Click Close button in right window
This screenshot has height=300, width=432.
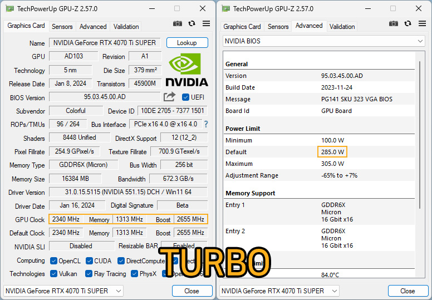coord(408,291)
